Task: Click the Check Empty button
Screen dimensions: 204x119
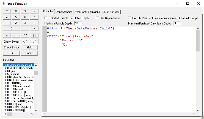Action: [12, 47]
